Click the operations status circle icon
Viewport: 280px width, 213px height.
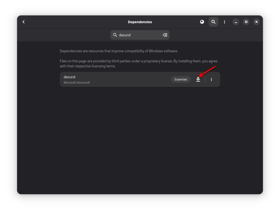[202, 22]
